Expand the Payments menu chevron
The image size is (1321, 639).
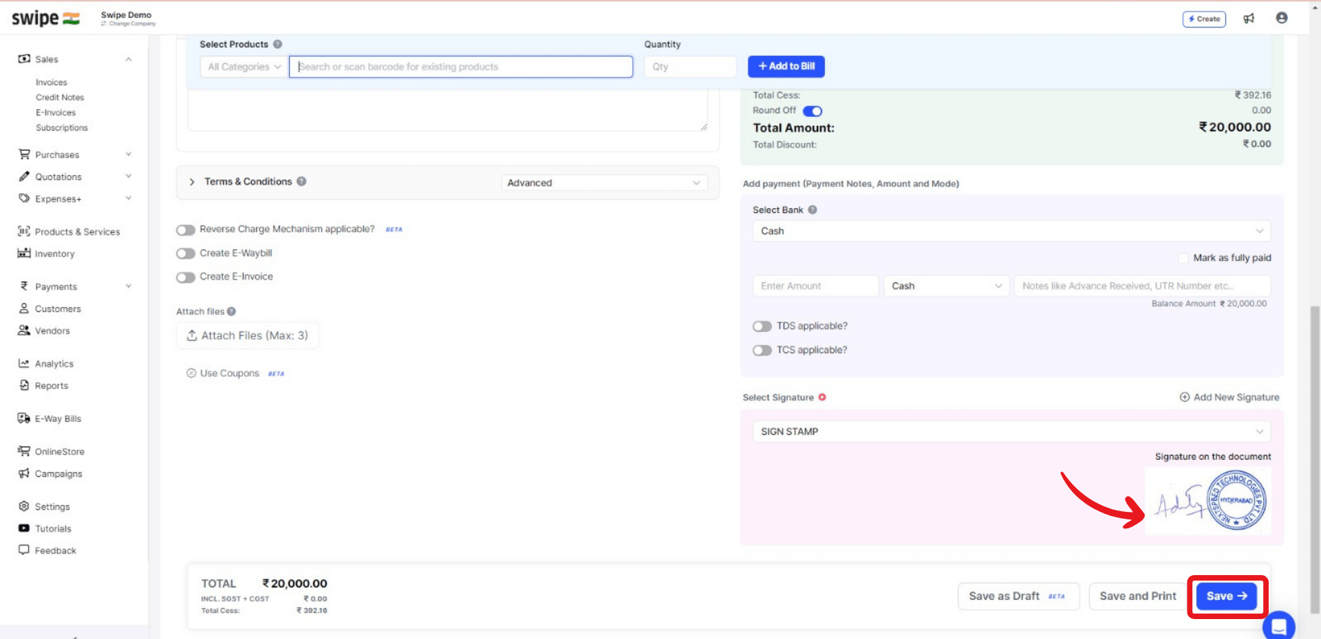coord(129,287)
